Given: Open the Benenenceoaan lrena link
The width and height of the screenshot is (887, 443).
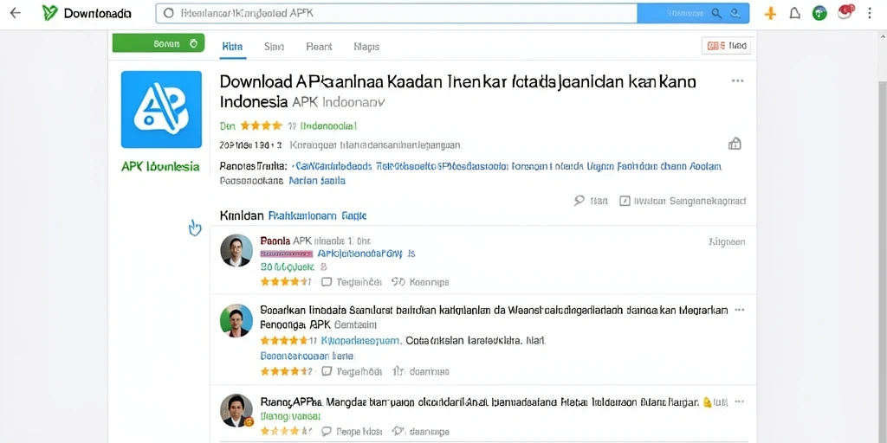Looking at the screenshot, I should (307, 356).
